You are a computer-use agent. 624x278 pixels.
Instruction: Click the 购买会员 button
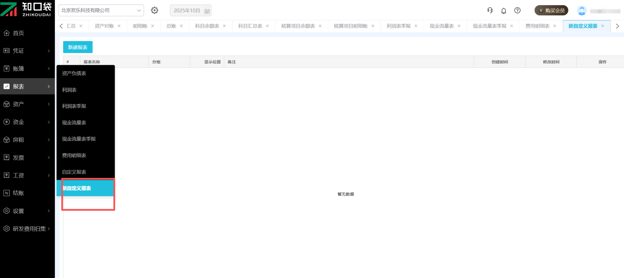pos(551,10)
